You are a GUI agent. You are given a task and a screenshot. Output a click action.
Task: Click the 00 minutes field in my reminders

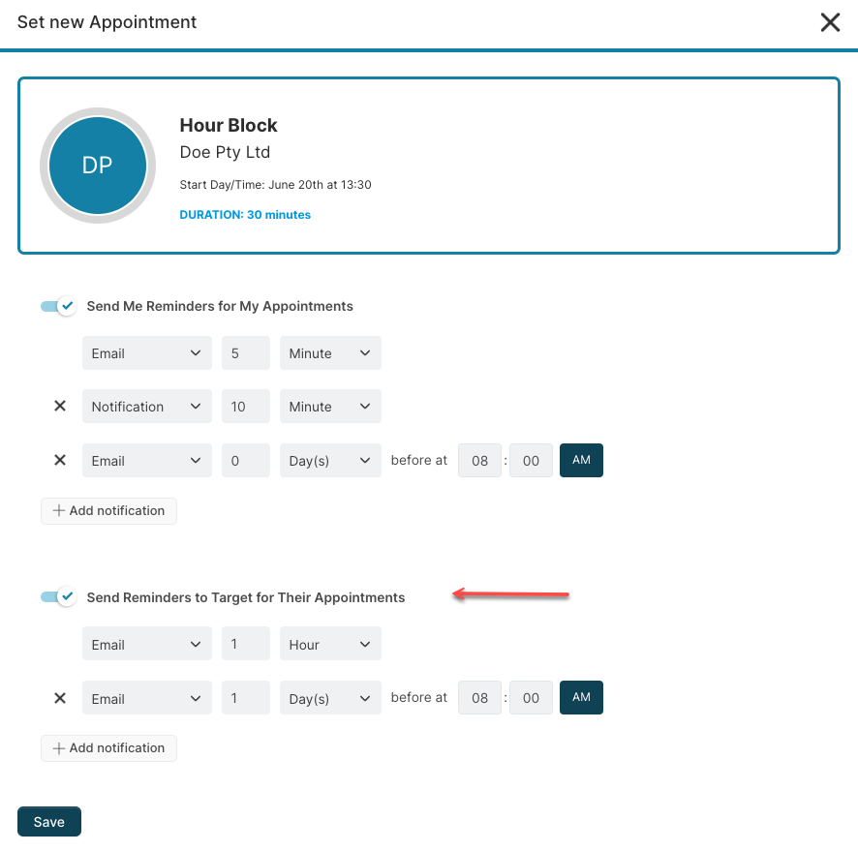(x=531, y=460)
